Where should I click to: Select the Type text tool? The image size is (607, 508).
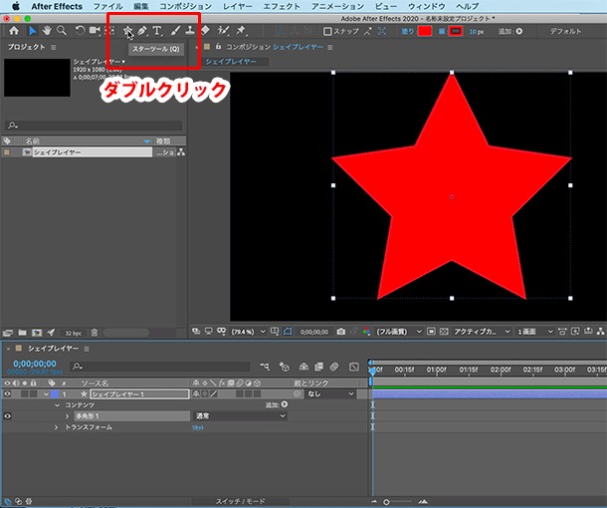[x=157, y=30]
